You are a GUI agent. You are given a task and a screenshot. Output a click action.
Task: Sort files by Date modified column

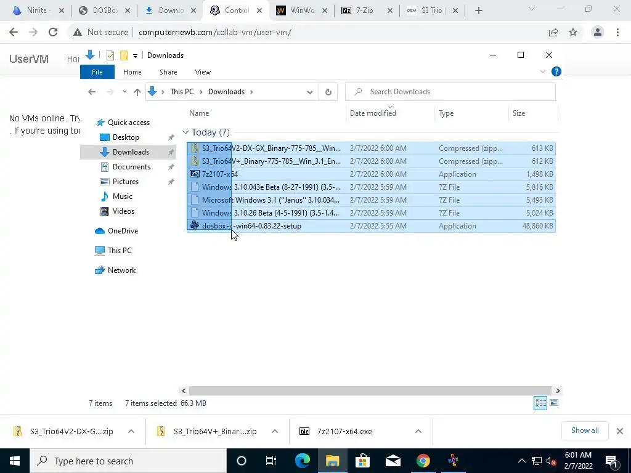[373, 113]
